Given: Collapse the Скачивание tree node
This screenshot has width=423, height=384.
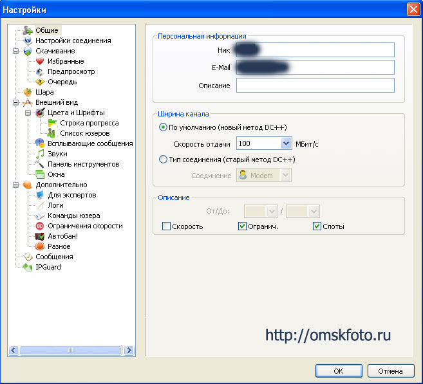Looking at the screenshot, I should point(15,51).
